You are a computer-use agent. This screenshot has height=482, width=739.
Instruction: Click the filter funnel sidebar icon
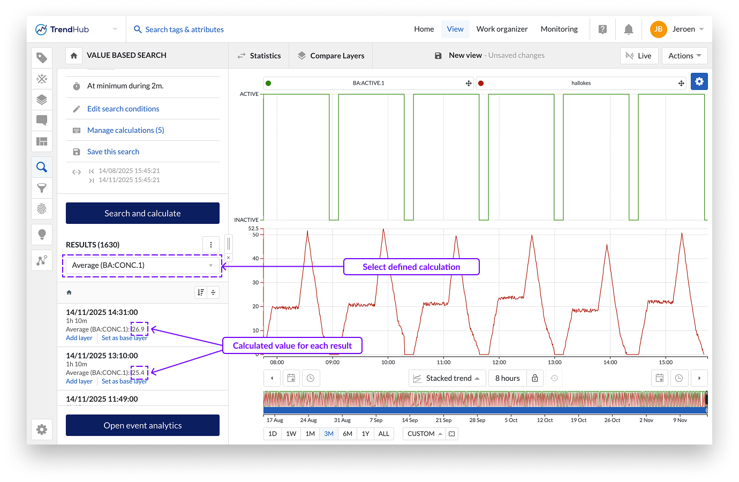[x=42, y=188]
